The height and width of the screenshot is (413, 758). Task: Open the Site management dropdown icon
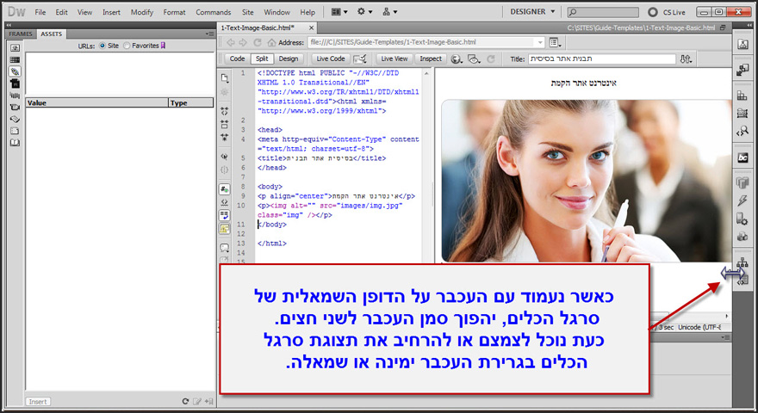[389, 11]
